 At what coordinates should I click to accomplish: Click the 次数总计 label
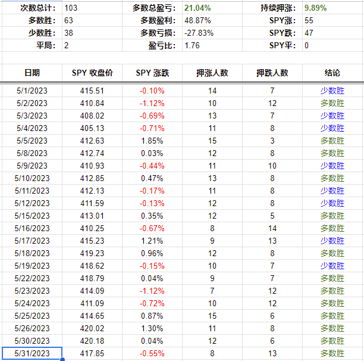(x=38, y=8)
